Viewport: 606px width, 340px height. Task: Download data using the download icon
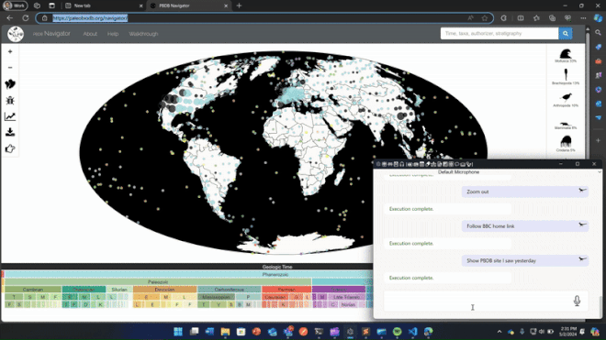click(10, 132)
